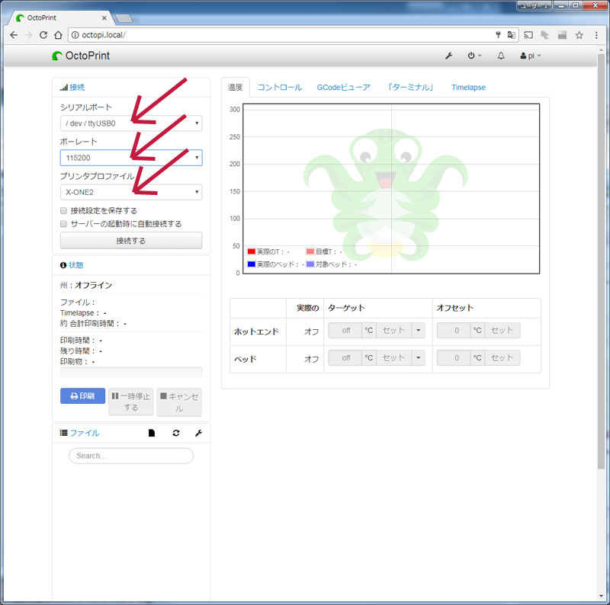Click the new file icon in Files panel

coord(152,433)
